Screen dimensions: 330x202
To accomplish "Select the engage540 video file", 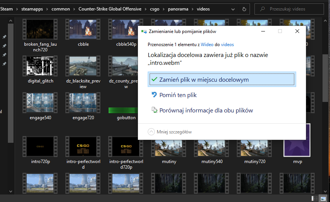I will 40,106.
